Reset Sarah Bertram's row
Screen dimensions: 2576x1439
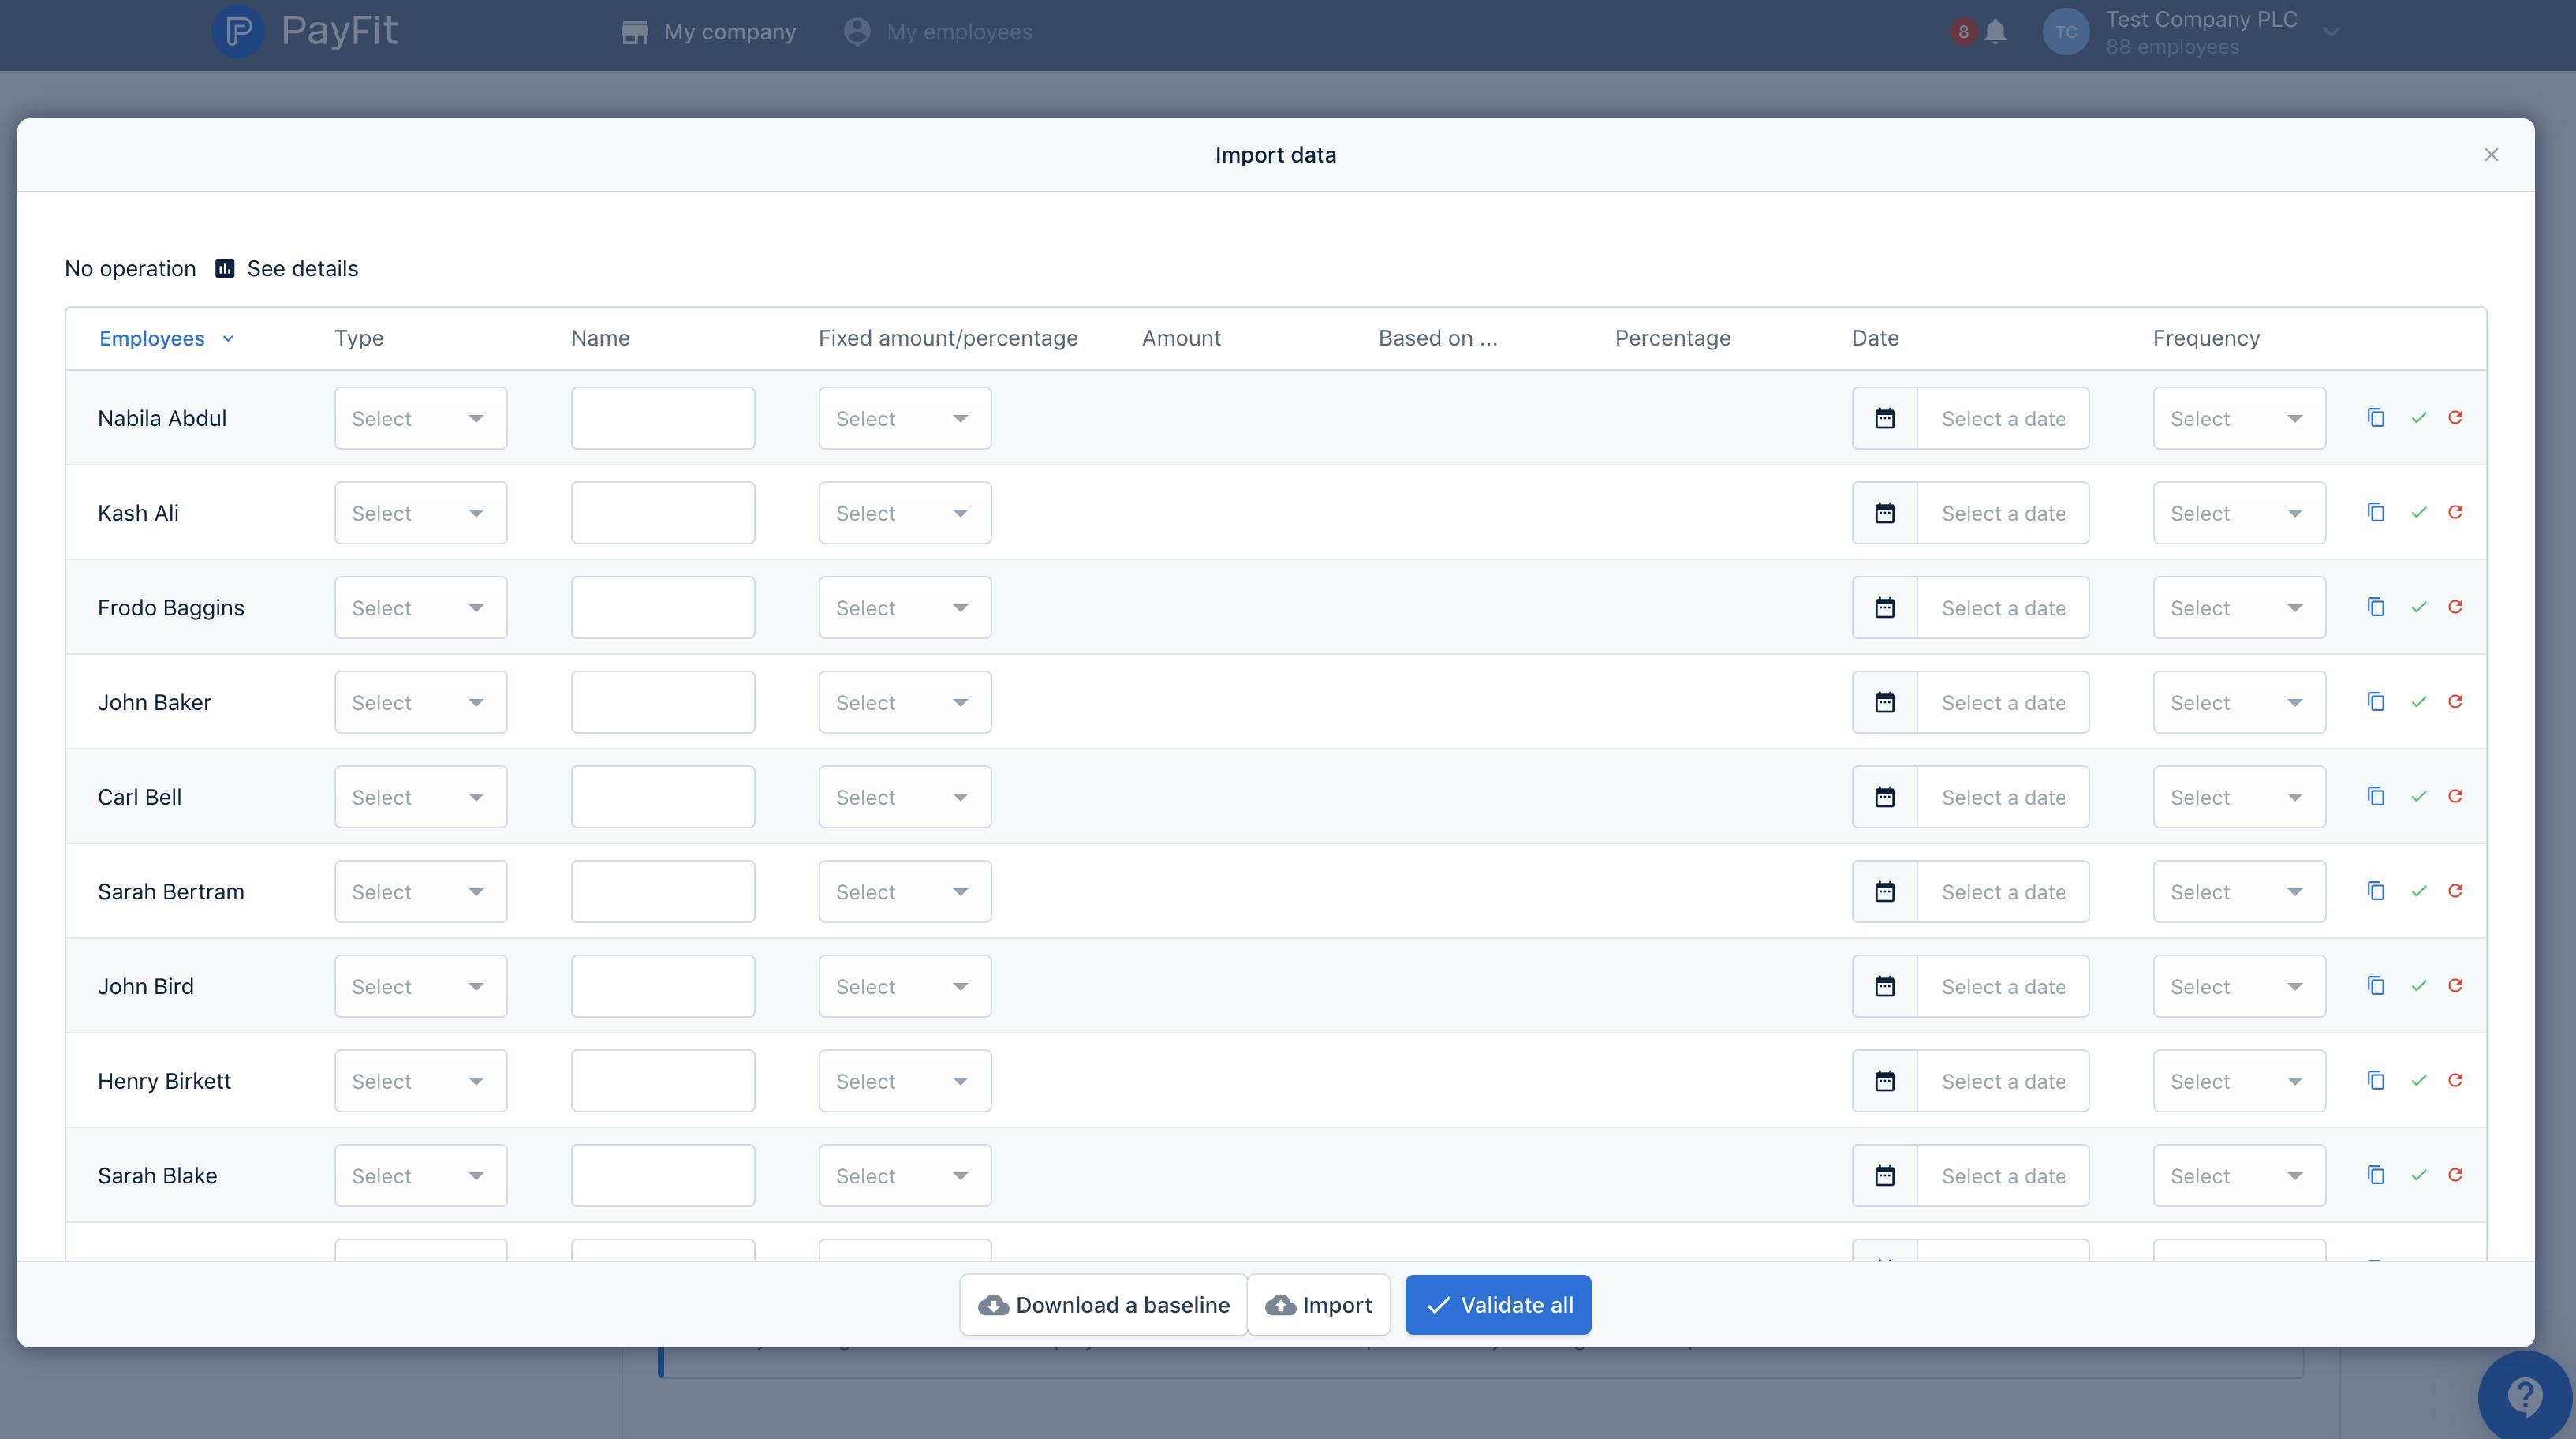(2455, 891)
